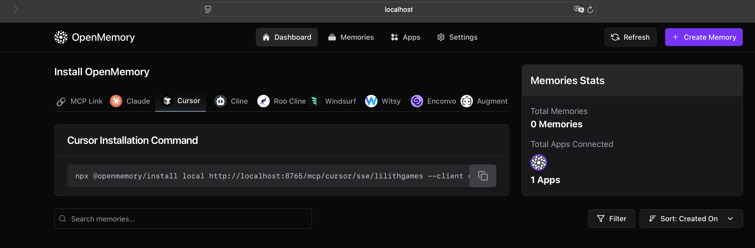Click Refresh to reload stats
Screen dimensions: 755x248
[630, 37]
